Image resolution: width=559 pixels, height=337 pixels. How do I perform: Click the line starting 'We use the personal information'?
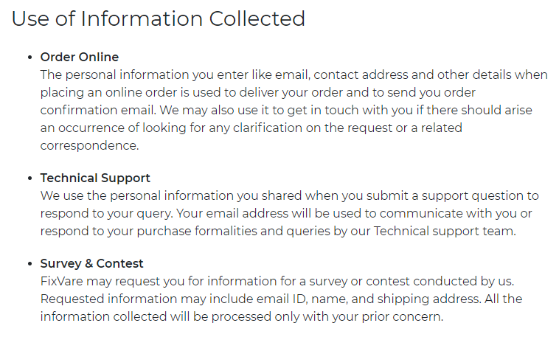coord(289,195)
